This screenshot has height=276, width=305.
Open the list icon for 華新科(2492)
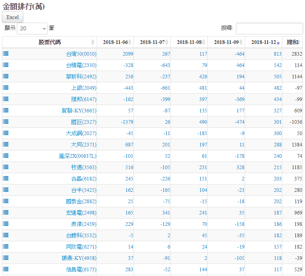tap(6, 76)
